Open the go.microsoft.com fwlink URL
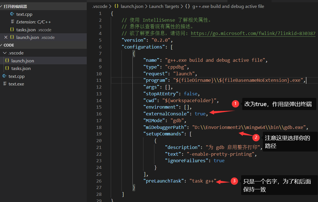This screenshot has height=202, width=318. click(253, 34)
